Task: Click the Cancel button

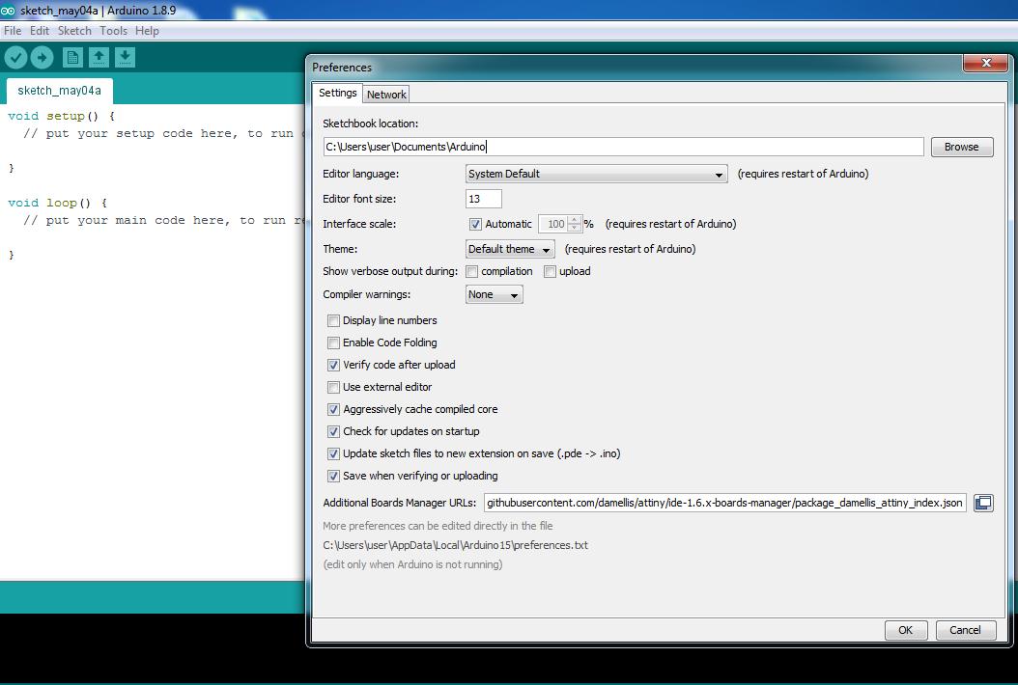Action: 966,630
